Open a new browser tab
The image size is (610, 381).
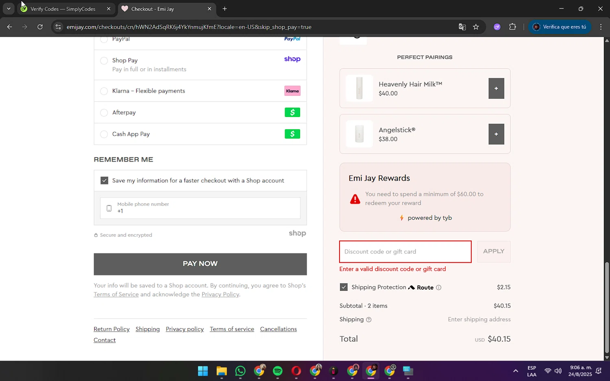click(224, 9)
